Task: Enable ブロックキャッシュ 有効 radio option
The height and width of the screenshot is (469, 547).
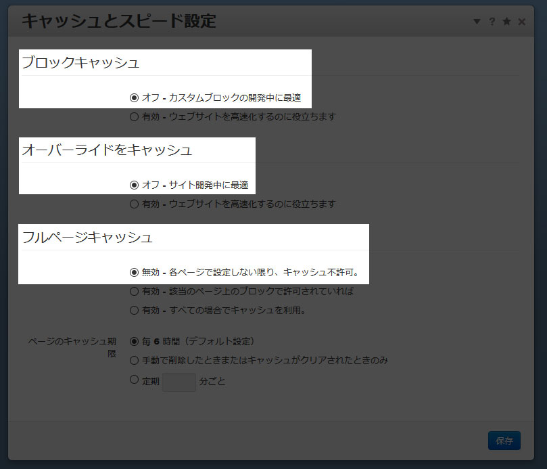Action: coord(134,116)
